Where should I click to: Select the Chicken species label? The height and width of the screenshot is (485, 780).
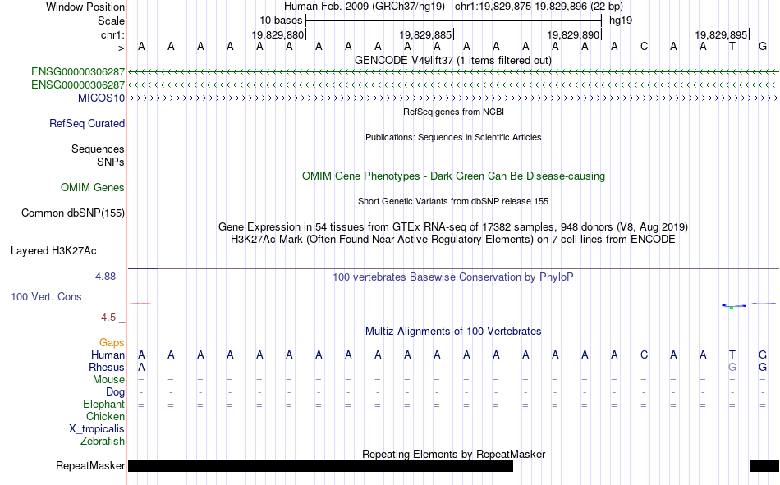coord(105,416)
